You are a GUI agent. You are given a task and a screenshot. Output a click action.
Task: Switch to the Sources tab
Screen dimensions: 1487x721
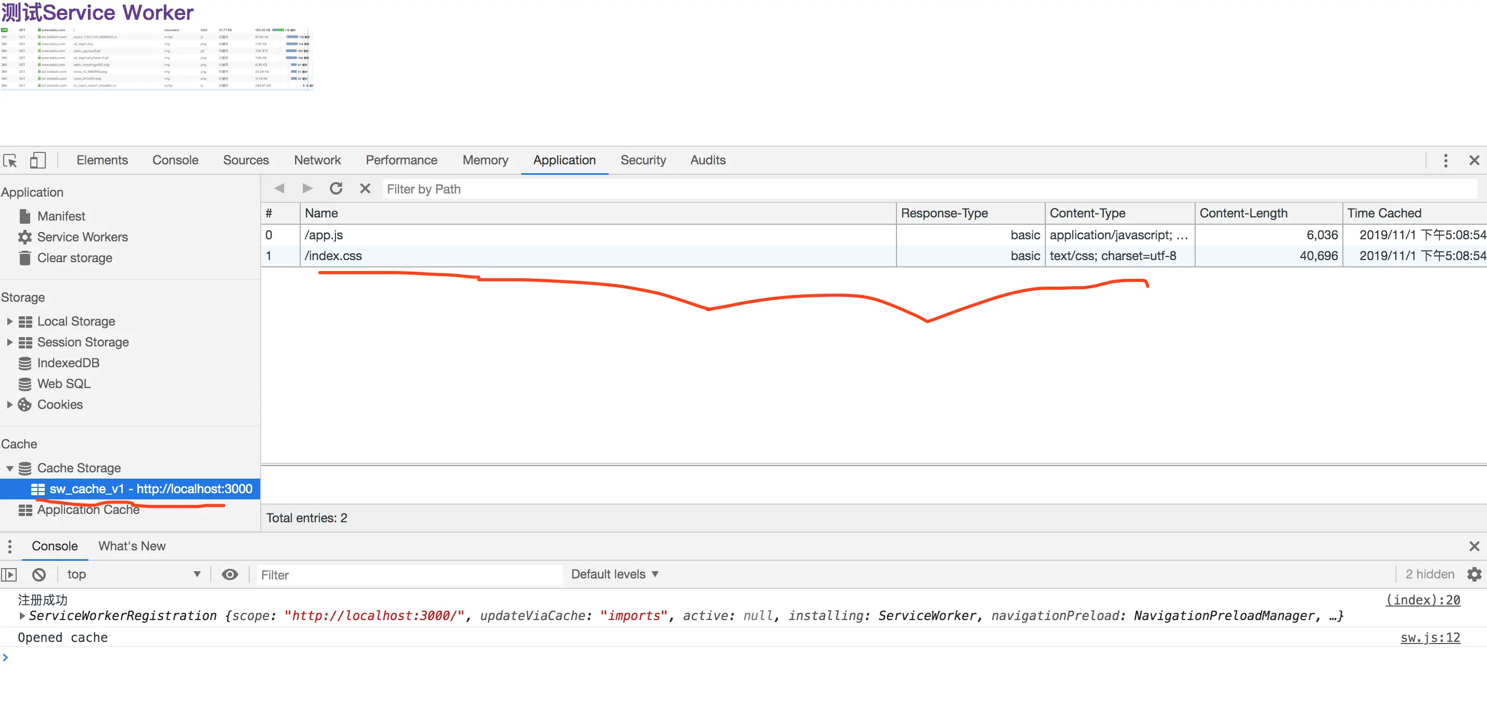coord(246,160)
